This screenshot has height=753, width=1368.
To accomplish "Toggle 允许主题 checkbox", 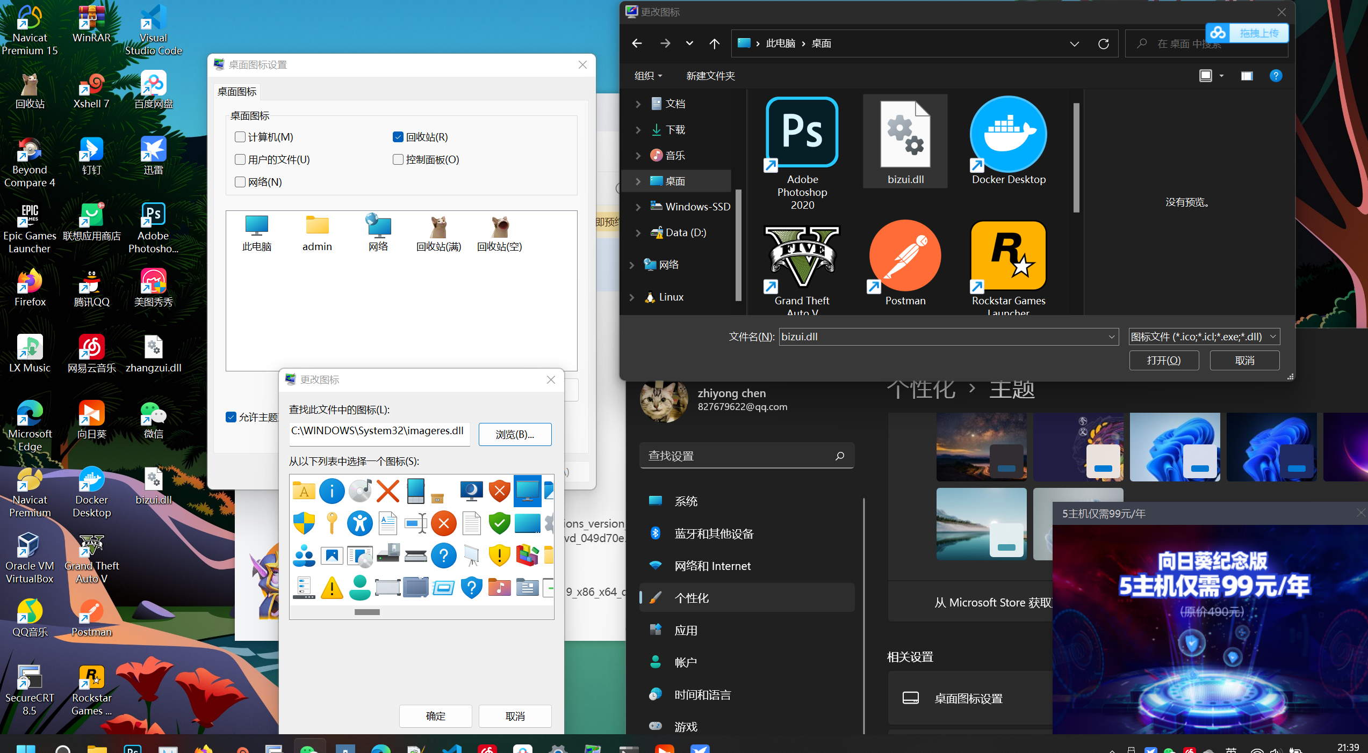I will click(x=231, y=417).
